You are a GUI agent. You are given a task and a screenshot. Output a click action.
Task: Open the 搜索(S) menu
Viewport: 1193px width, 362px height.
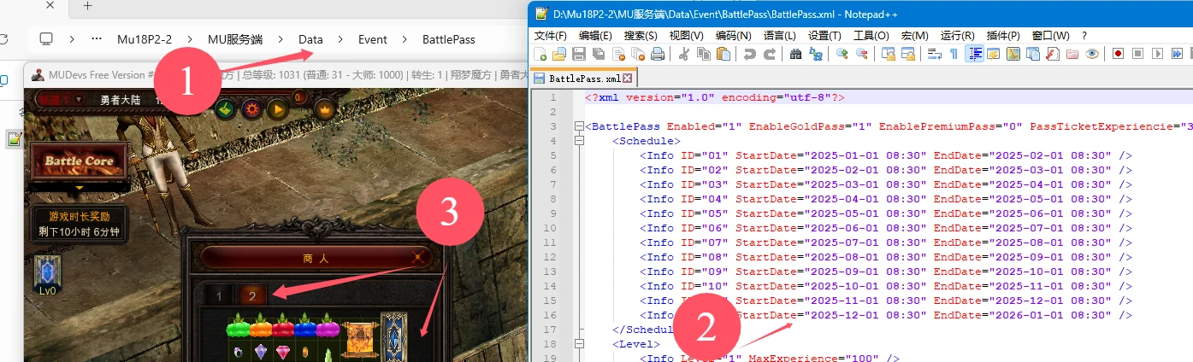(x=641, y=36)
